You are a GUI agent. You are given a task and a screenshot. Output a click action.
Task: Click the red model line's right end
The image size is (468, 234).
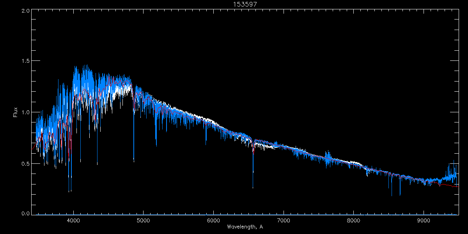click(x=457, y=187)
